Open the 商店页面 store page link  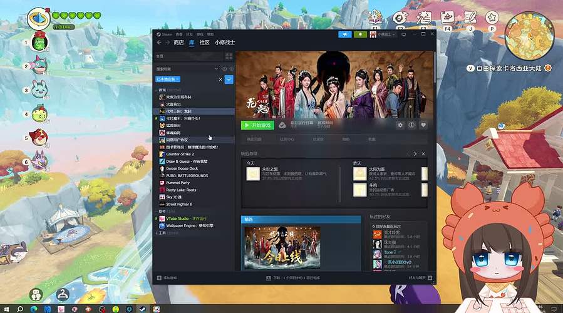tap(254, 139)
